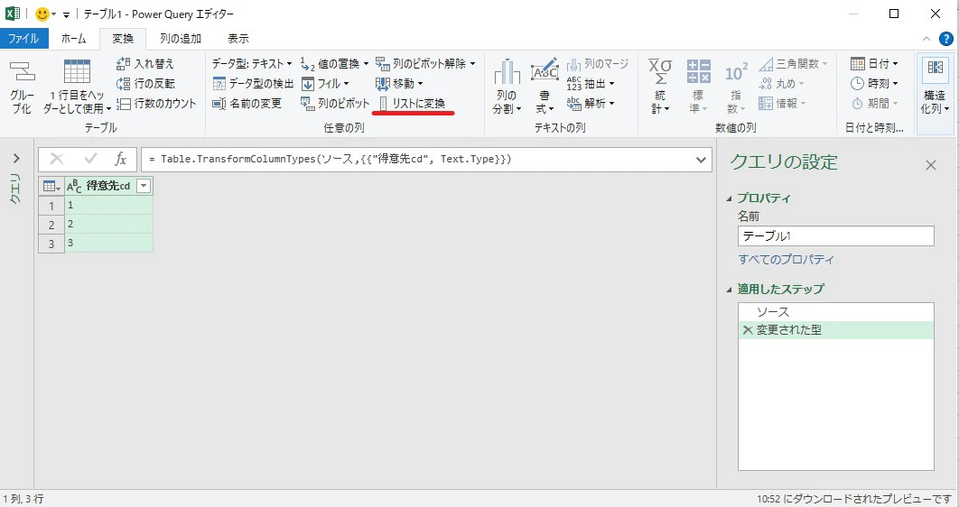Image resolution: width=959 pixels, height=507 pixels.
Task: Confirm formula with checkmark button
Action: [x=90, y=160]
